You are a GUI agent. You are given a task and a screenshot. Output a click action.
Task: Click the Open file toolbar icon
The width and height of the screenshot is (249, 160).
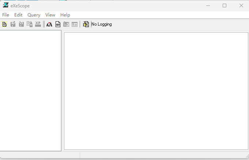click(x=4, y=24)
